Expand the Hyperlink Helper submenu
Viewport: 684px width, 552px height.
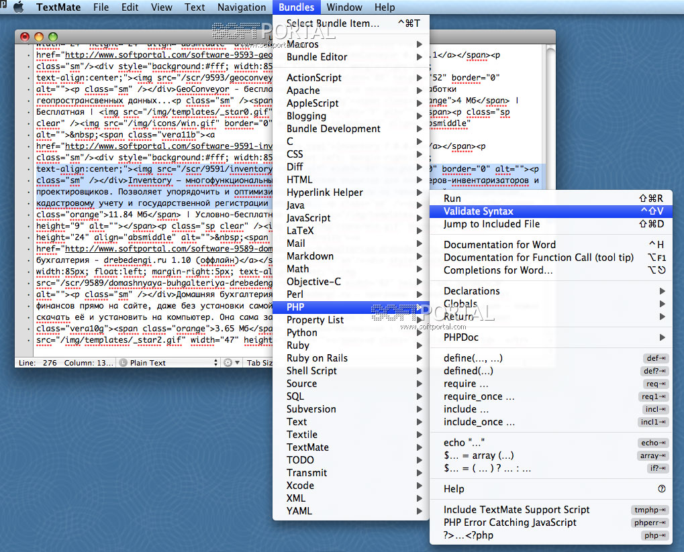[350, 192]
